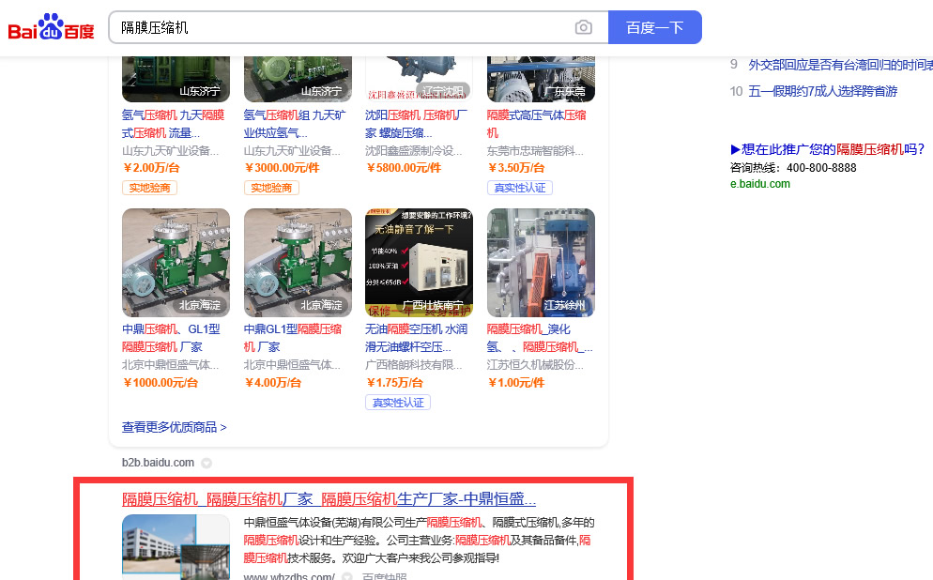
Task: Expand the arrow beside b2b.baidu.com
Action: click(x=206, y=463)
